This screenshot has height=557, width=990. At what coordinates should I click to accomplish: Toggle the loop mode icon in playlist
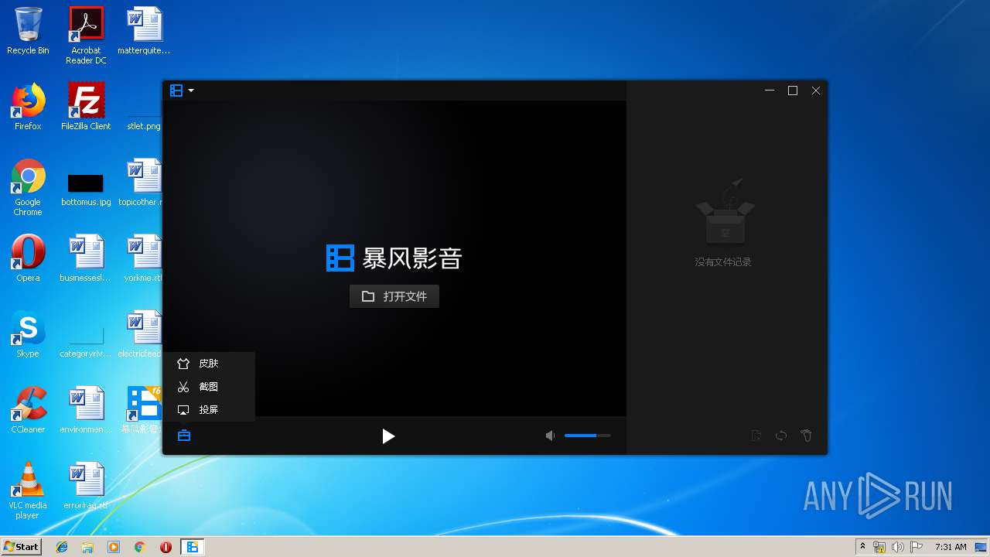(x=781, y=436)
